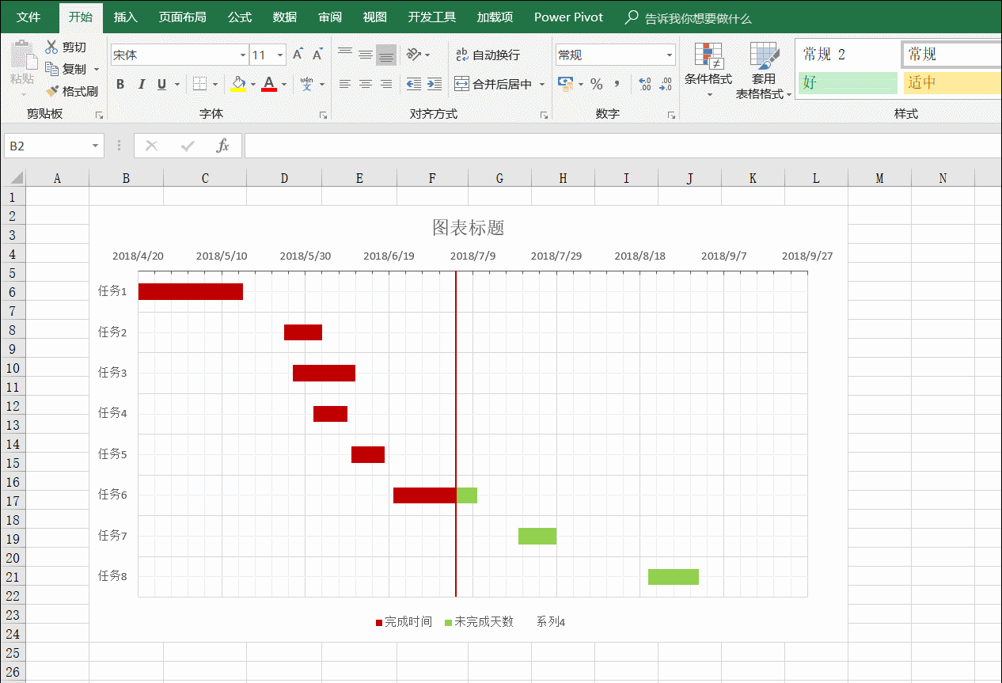This screenshot has height=683, width=1002.
Task: Click the percent style icon
Action: coord(597,84)
